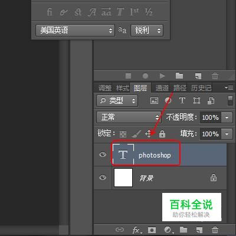Open the 美国英语 language dropdown
The height and width of the screenshot is (236, 236).
click(75, 30)
